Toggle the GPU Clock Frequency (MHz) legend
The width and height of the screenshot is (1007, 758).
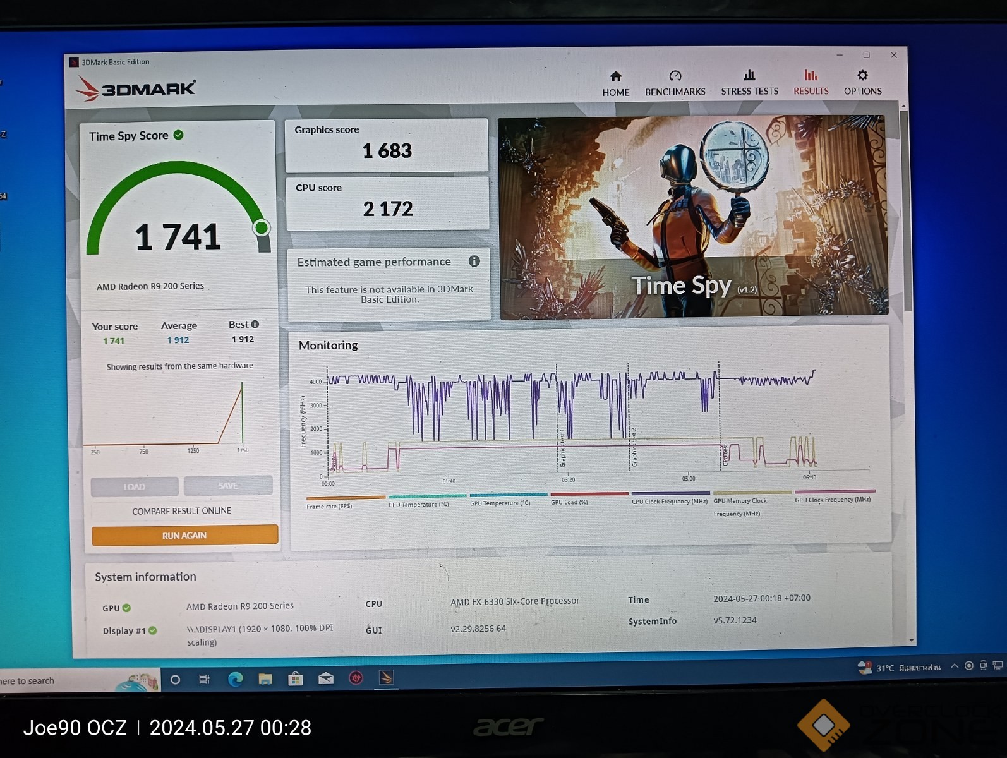click(x=835, y=496)
